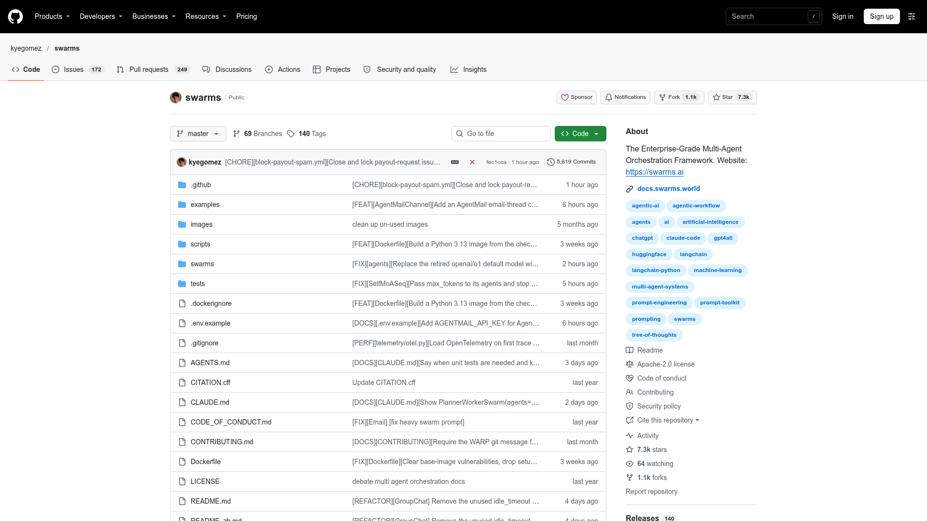Open Report repository link
The width and height of the screenshot is (927, 521).
click(651, 492)
